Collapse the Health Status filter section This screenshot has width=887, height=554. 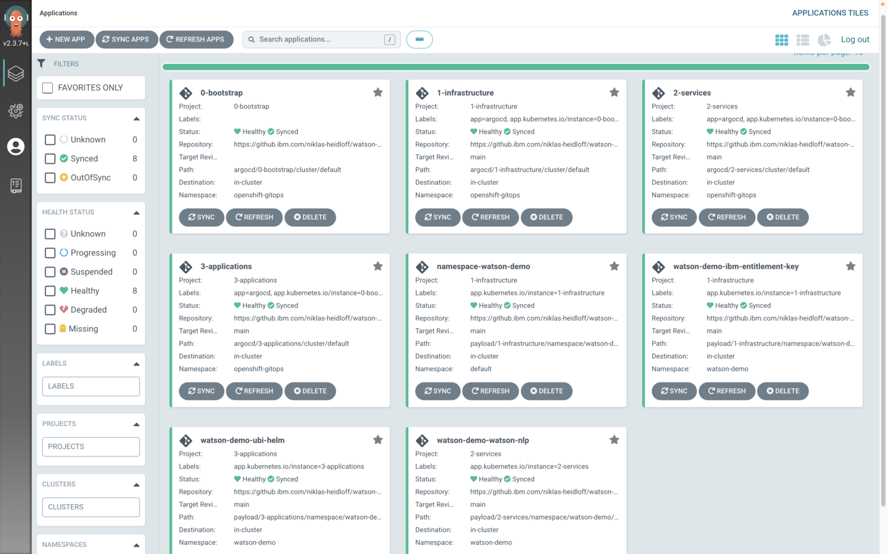tap(137, 213)
